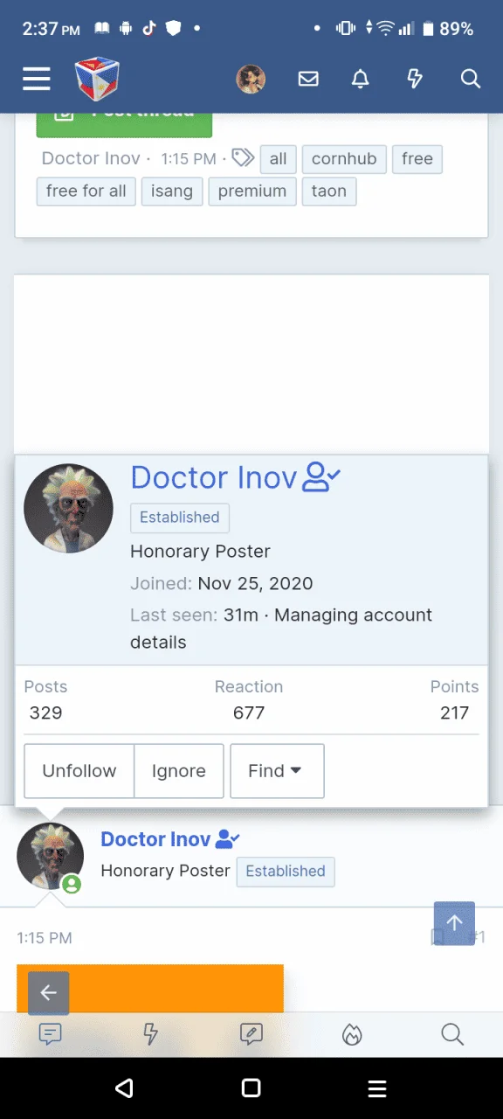Viewport: 503px width, 1119px height.
Task: Ignore the user Doctor Inov
Action: (x=179, y=771)
